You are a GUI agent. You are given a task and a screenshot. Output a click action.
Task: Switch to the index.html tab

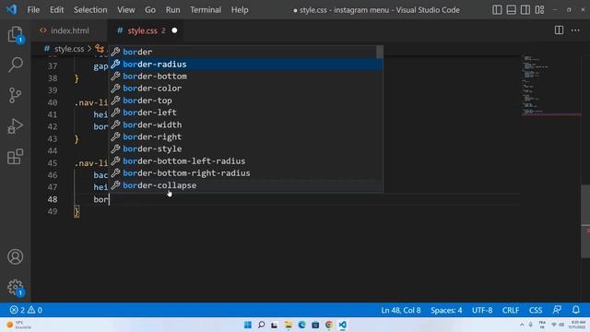70,30
